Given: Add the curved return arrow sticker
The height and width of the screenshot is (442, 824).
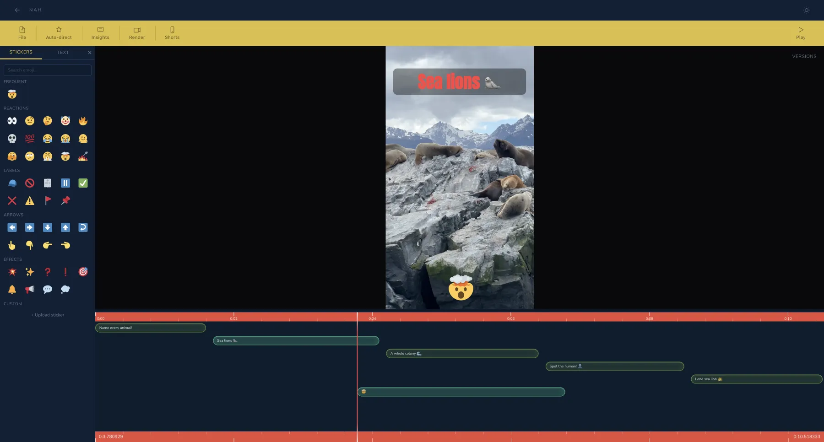Looking at the screenshot, I should (x=83, y=227).
